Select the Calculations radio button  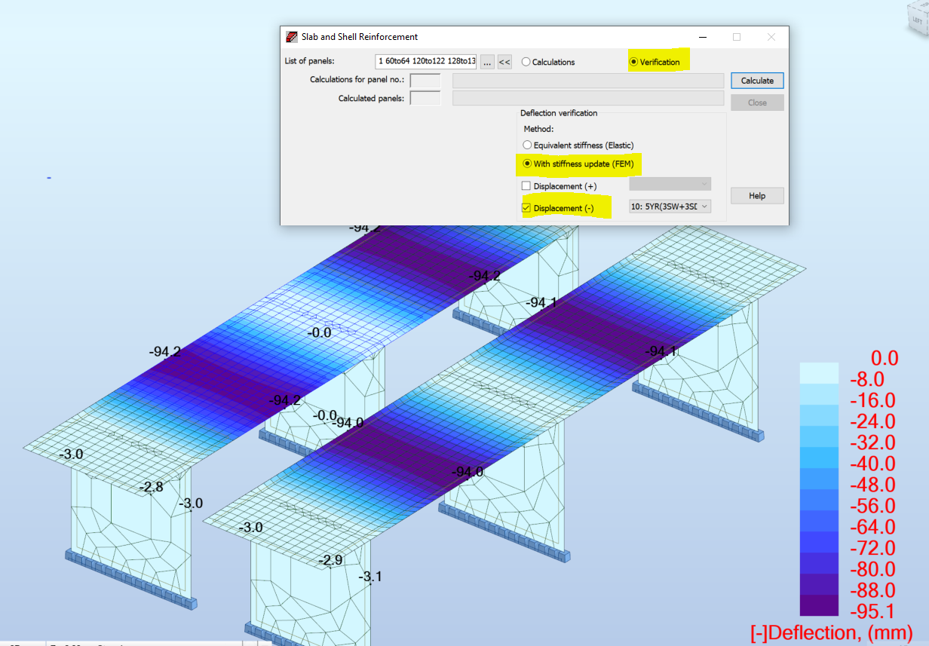pyautogui.click(x=526, y=62)
